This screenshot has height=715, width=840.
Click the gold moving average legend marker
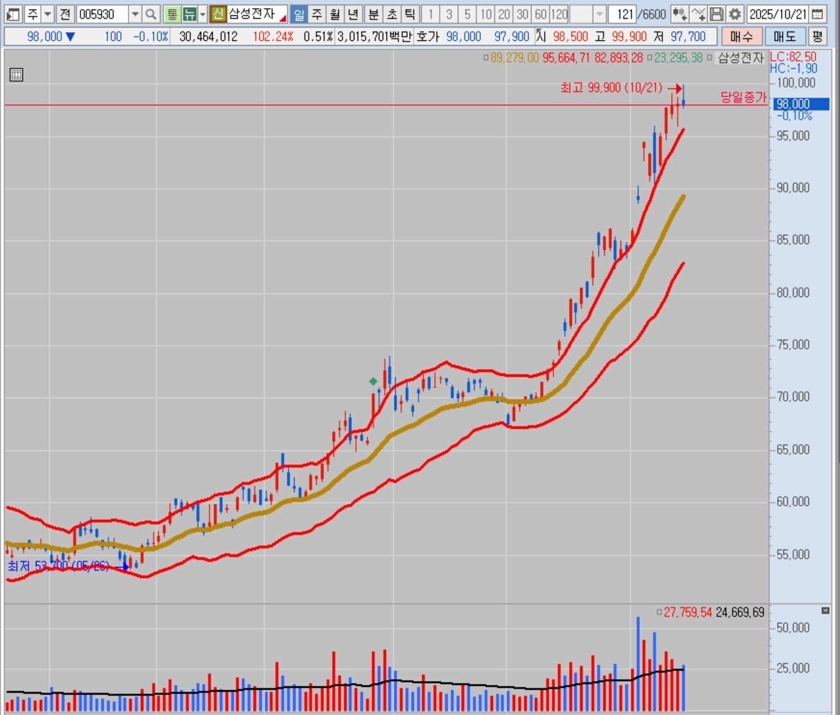pos(486,58)
